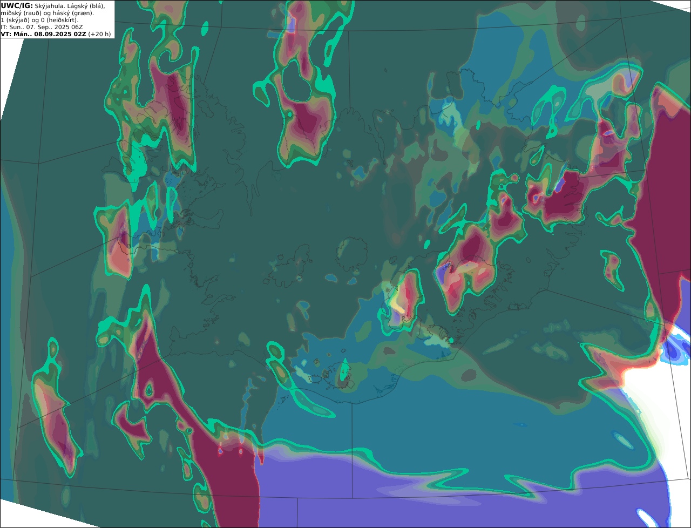Click the bold 'UWC/IG:' label

(x=17, y=6)
